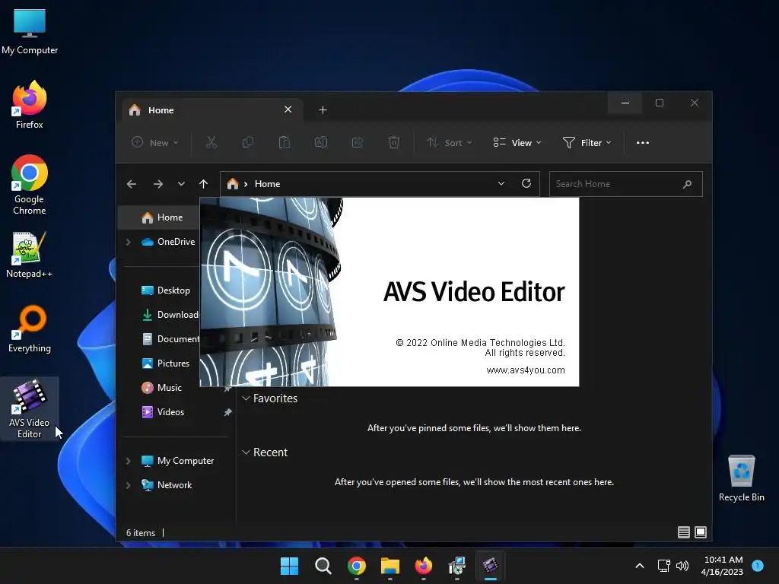Launch Firefox from the desktop shortcut
Image resolution: width=779 pixels, height=584 pixels.
[30, 105]
